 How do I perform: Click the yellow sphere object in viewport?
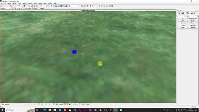coord(100,63)
